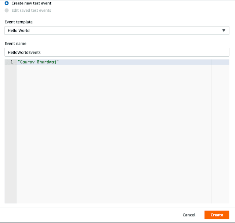Select Create new test event radio button
Image resolution: width=235 pixels, height=223 pixels.
pyautogui.click(x=7, y=3)
